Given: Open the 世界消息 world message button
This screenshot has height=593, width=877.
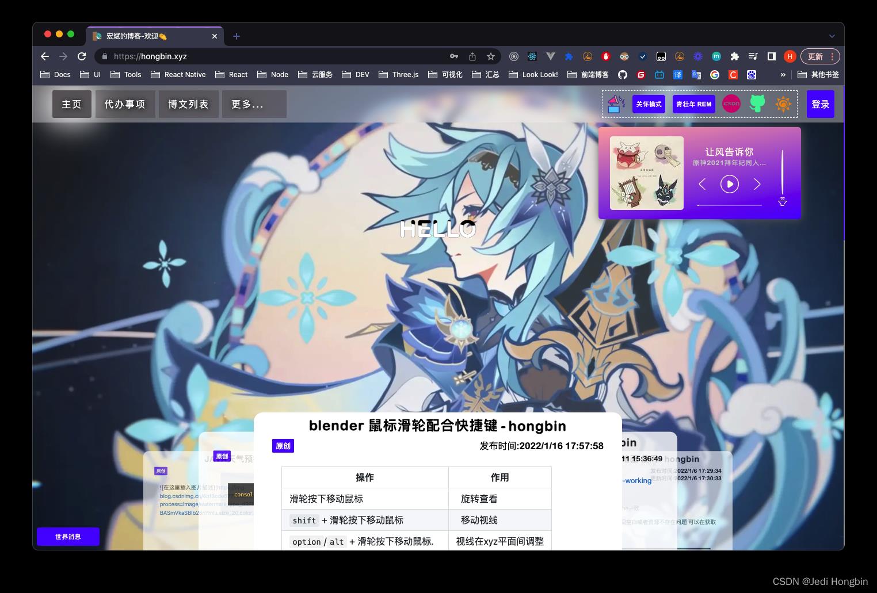Looking at the screenshot, I should coord(68,537).
